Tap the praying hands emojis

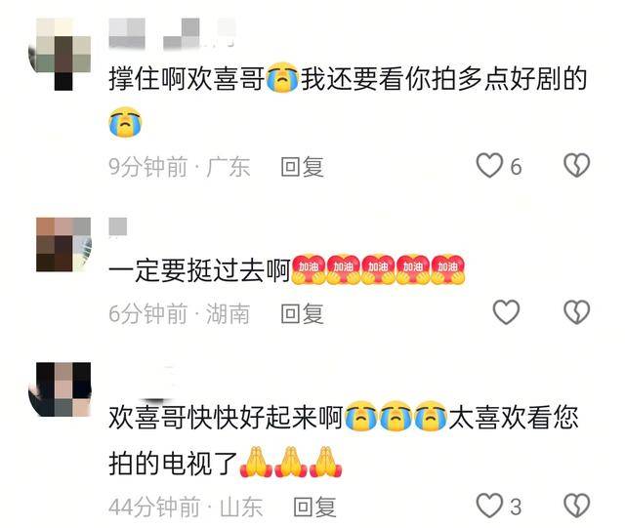tap(291, 463)
